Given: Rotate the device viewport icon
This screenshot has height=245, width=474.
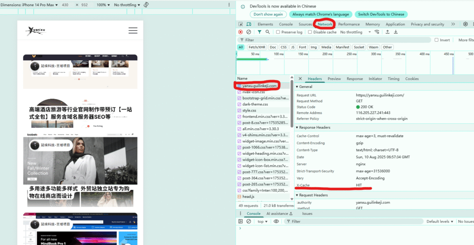Looking at the screenshot, I should pos(146,5).
